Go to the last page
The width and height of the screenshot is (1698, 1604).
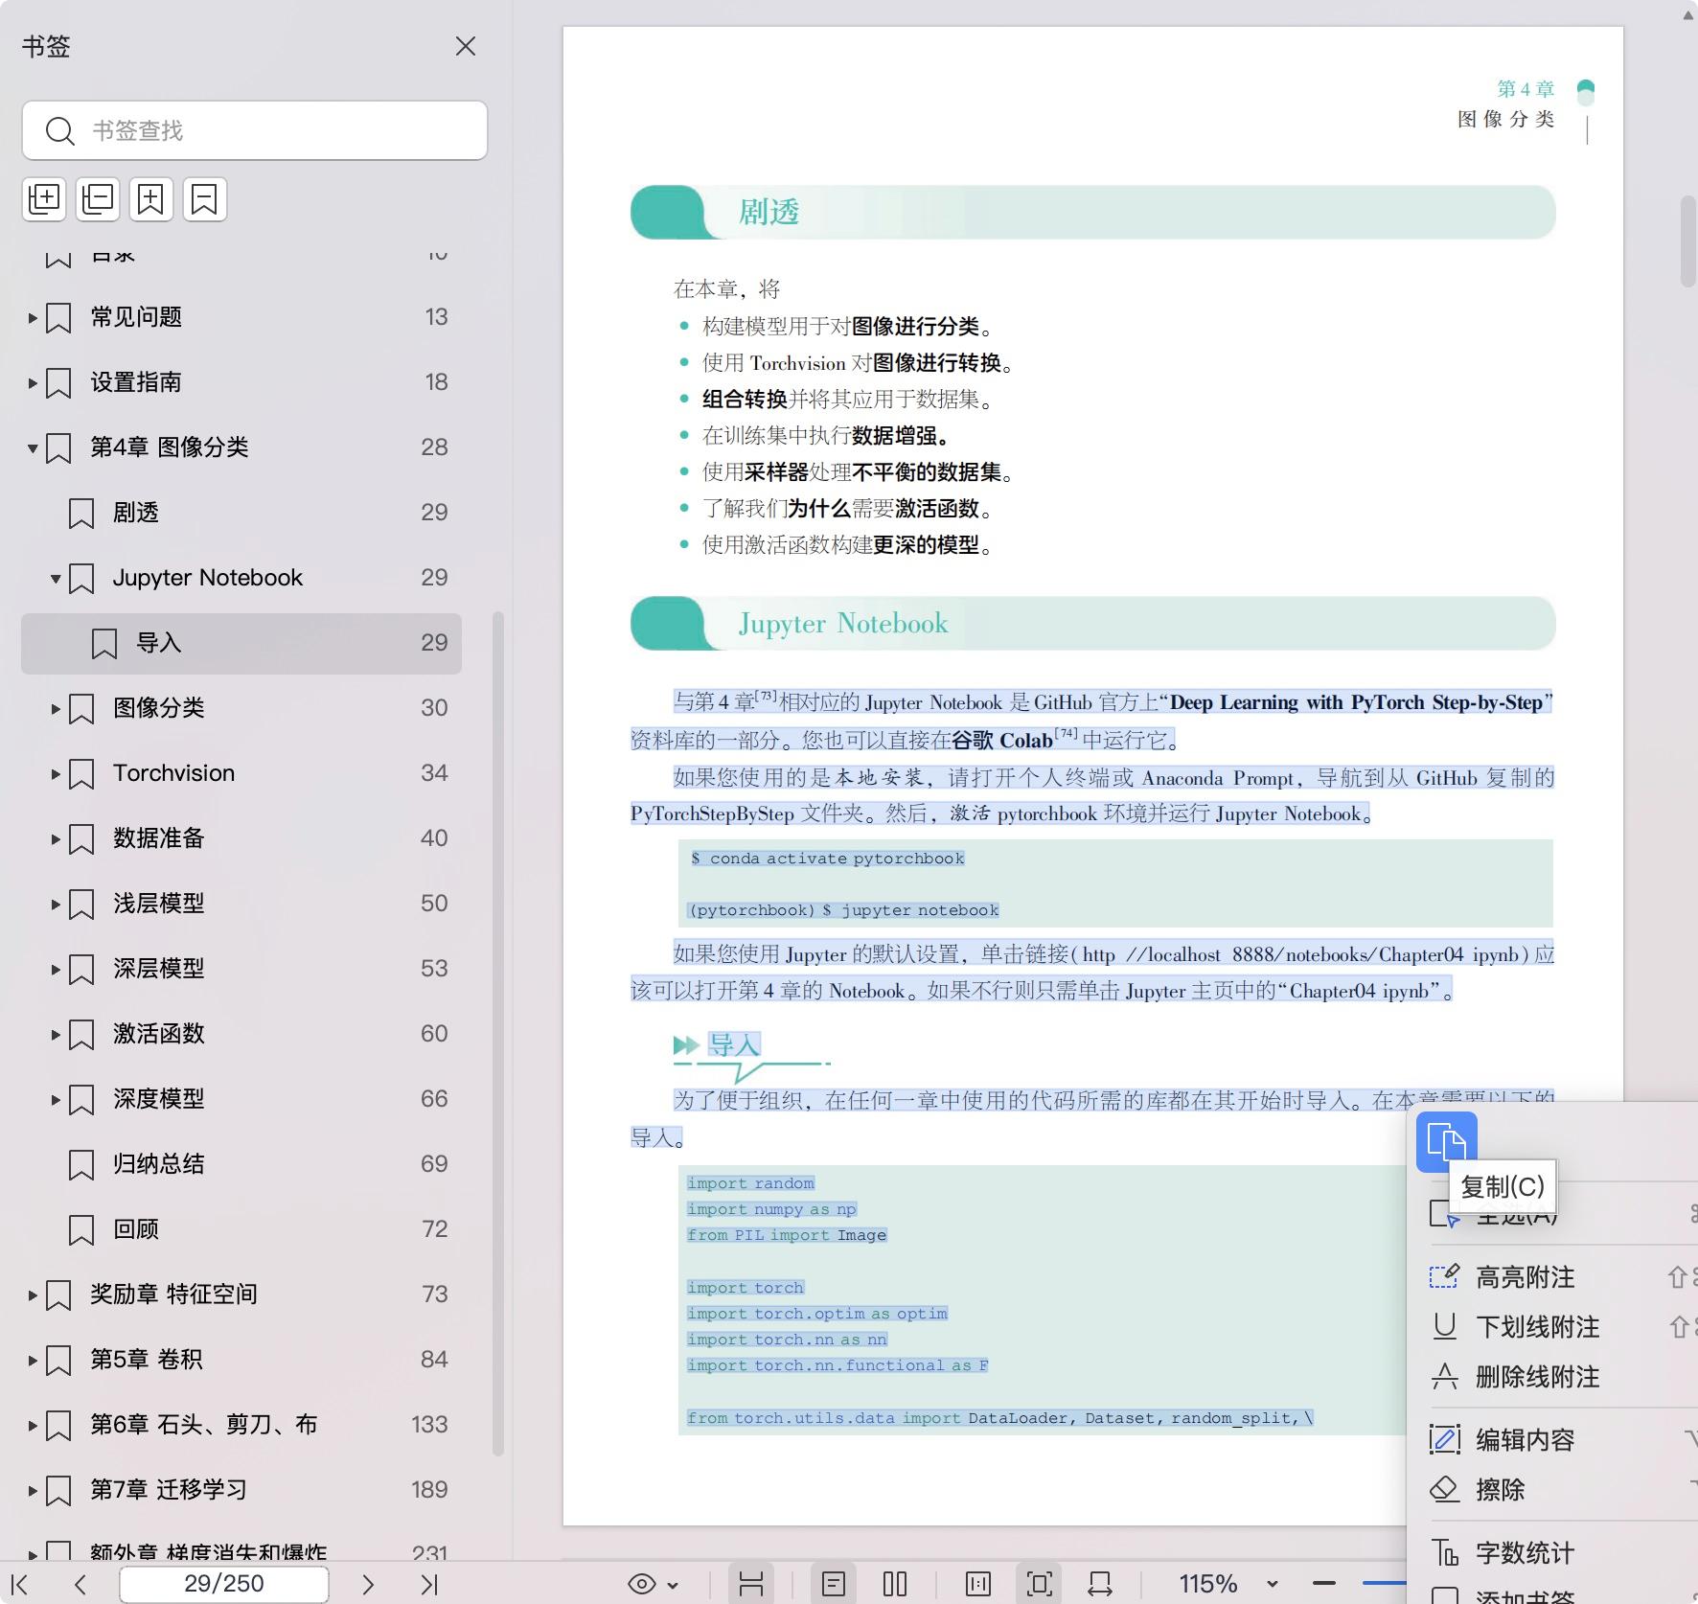429,1584
